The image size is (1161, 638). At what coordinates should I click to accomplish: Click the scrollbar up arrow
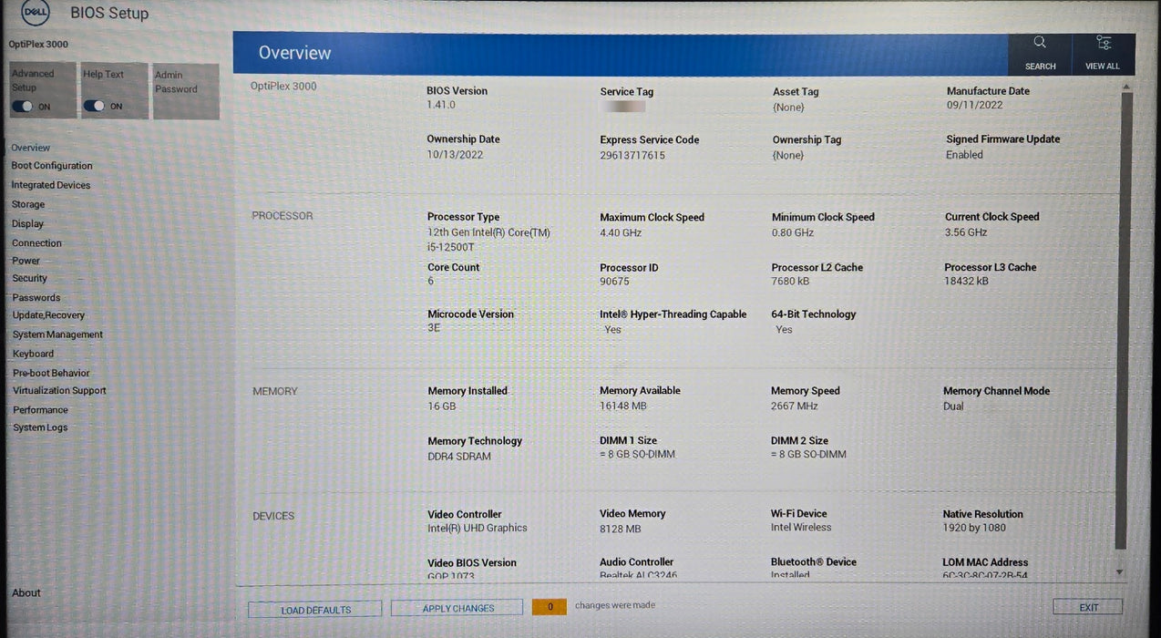pyautogui.click(x=1126, y=87)
